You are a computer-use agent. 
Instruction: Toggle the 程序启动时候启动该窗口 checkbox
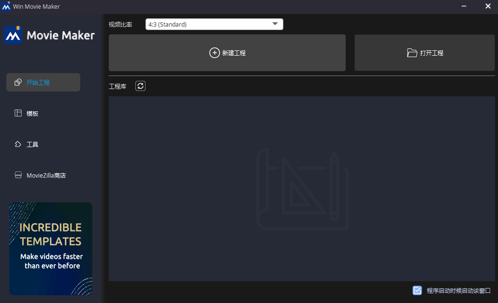point(417,290)
